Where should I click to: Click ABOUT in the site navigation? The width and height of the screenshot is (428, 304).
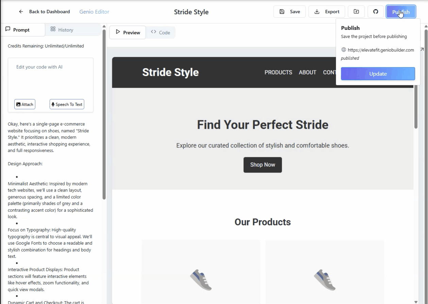[308, 72]
